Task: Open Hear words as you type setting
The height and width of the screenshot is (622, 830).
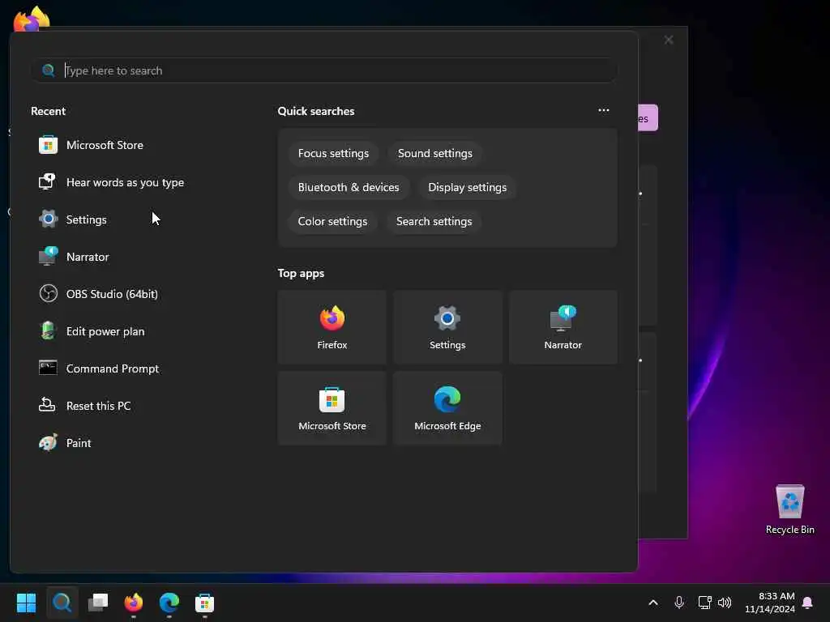Action: coord(112,182)
